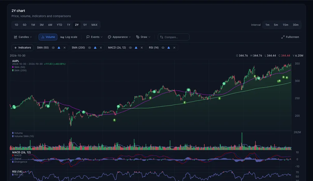Open settings triangle on RSI (14) chip
This screenshot has height=181, width=313.
(x=169, y=48)
